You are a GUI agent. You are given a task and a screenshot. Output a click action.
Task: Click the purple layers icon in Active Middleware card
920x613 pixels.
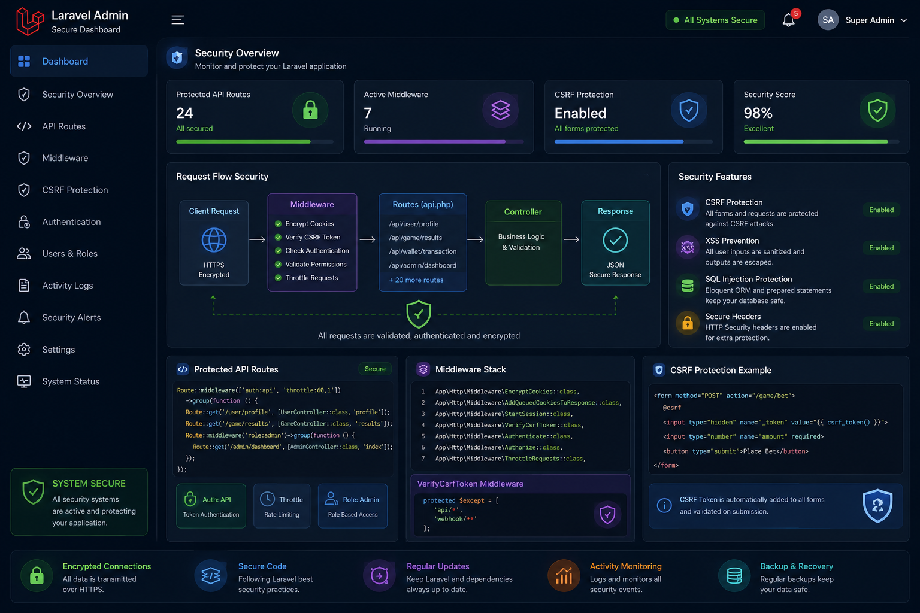tap(500, 110)
